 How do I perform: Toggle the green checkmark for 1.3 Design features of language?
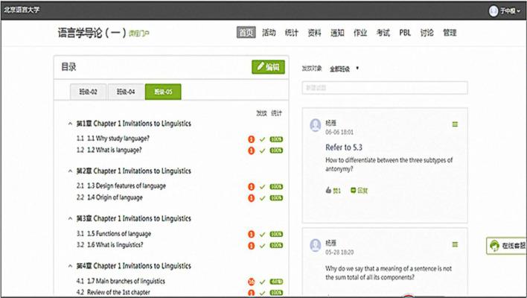click(x=262, y=186)
